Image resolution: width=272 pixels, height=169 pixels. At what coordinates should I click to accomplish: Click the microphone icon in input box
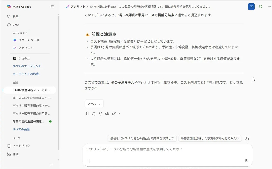[x=246, y=161]
